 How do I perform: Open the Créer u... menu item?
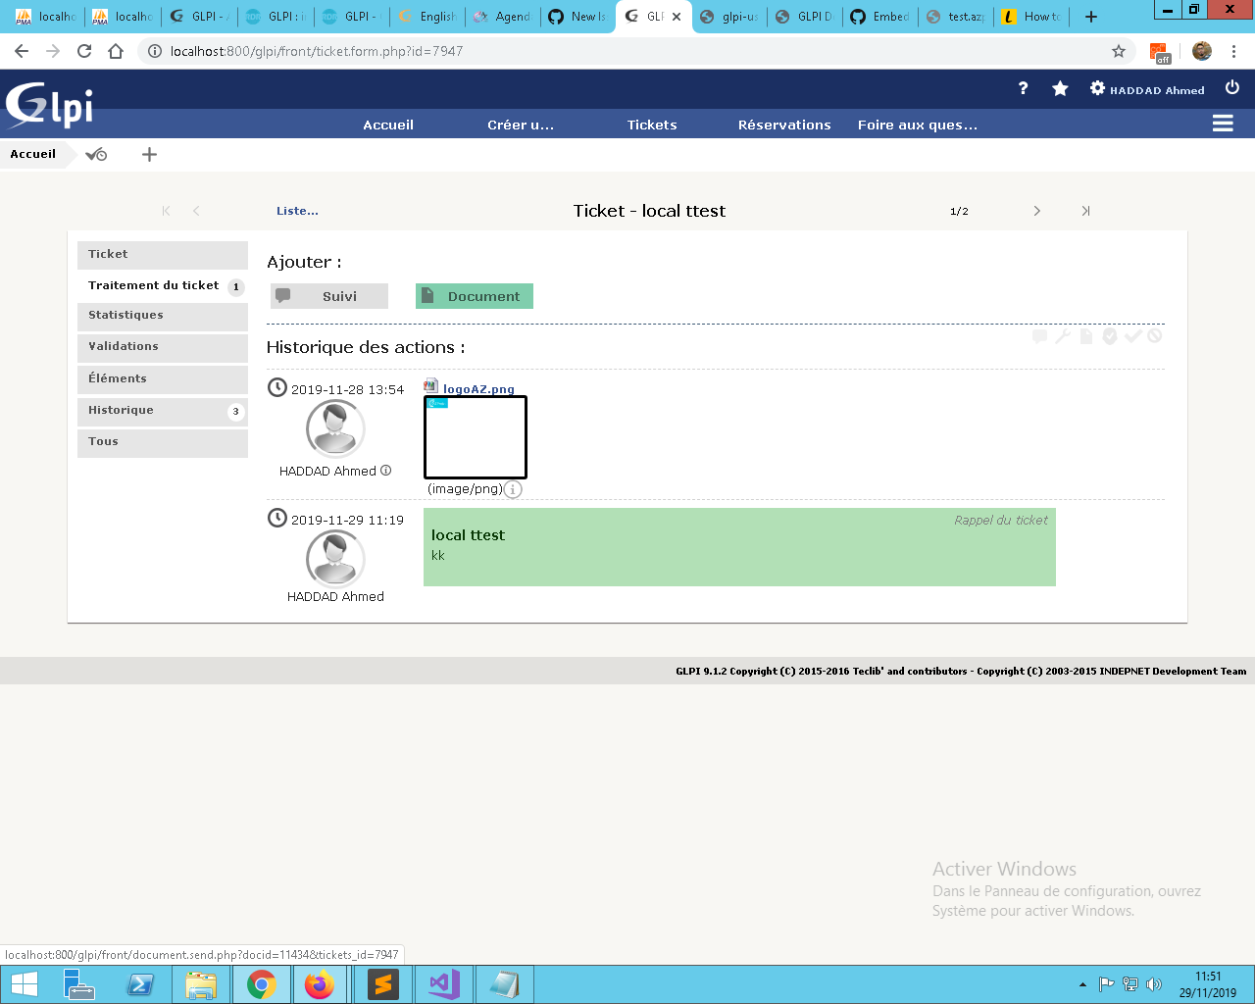point(521,125)
